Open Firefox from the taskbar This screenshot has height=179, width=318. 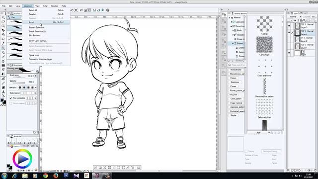[56, 176]
